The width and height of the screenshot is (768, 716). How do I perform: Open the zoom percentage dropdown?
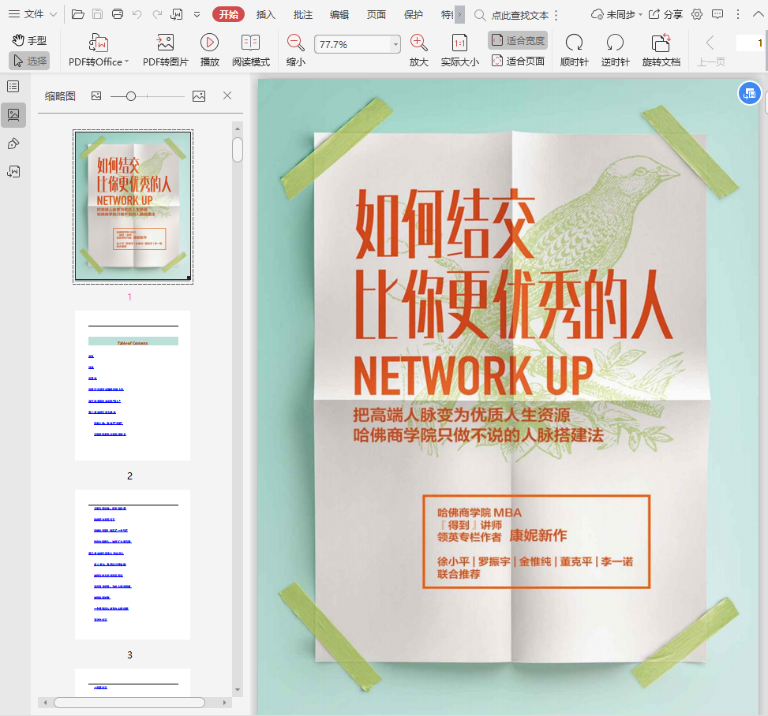click(x=395, y=45)
